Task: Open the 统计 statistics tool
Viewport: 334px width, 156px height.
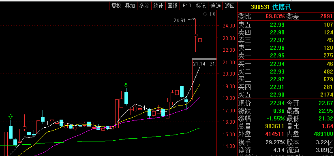Action: [158, 6]
